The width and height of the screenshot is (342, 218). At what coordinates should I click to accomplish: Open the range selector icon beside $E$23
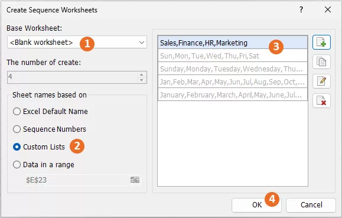click(135, 180)
